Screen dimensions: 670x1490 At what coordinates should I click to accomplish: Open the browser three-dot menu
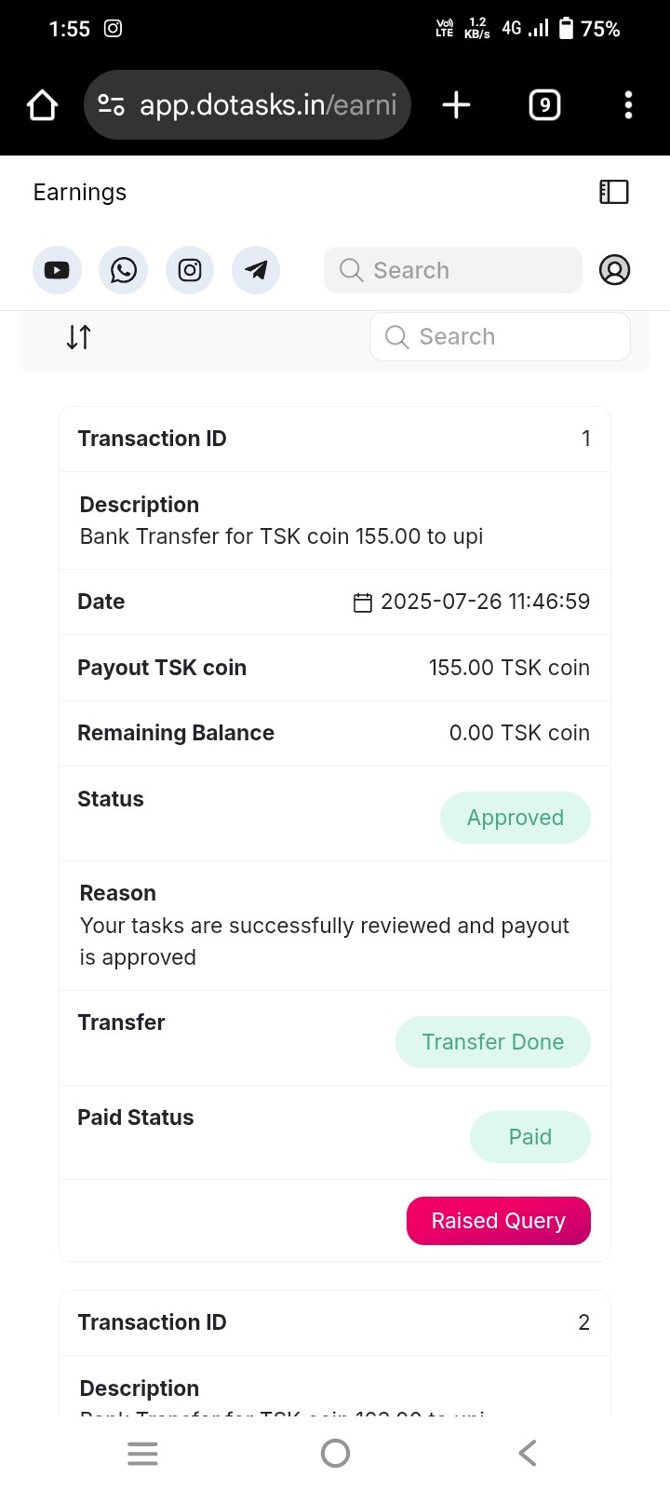pyautogui.click(x=628, y=105)
